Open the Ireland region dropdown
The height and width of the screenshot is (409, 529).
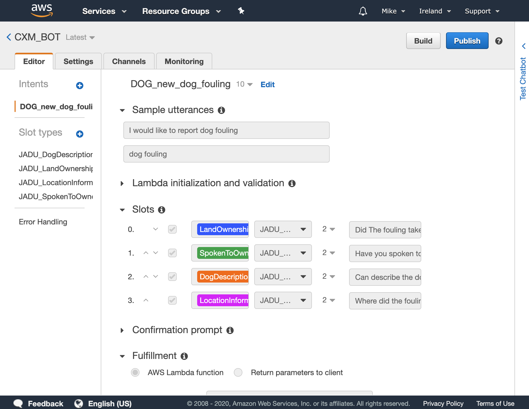435,11
